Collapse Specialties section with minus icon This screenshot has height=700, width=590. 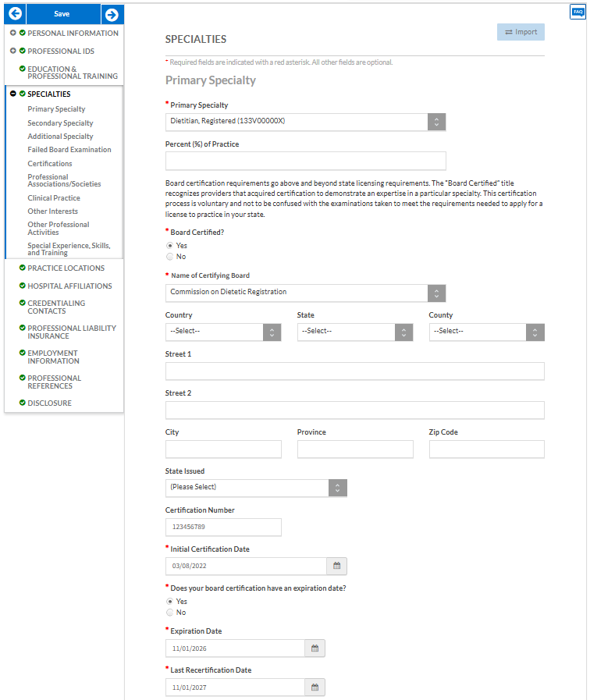pyautogui.click(x=13, y=94)
